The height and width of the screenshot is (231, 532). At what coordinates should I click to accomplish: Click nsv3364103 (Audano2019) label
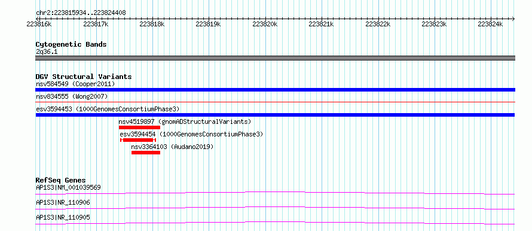coord(172,147)
